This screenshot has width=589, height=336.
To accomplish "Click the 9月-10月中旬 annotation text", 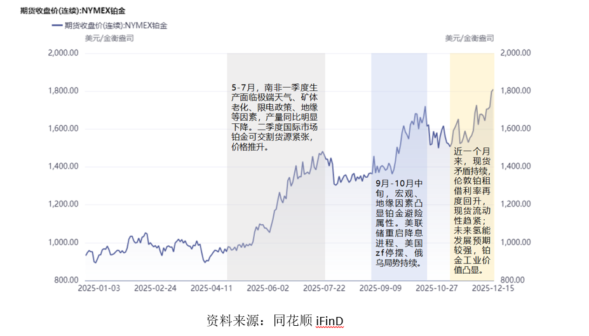I will pyautogui.click(x=399, y=223).
